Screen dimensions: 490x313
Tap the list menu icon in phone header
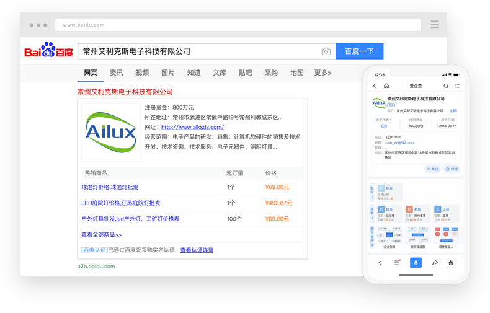tap(458, 86)
